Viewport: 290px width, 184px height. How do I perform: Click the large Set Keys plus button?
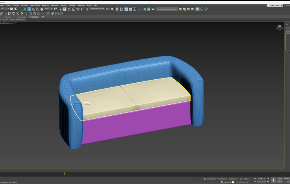(273, 180)
